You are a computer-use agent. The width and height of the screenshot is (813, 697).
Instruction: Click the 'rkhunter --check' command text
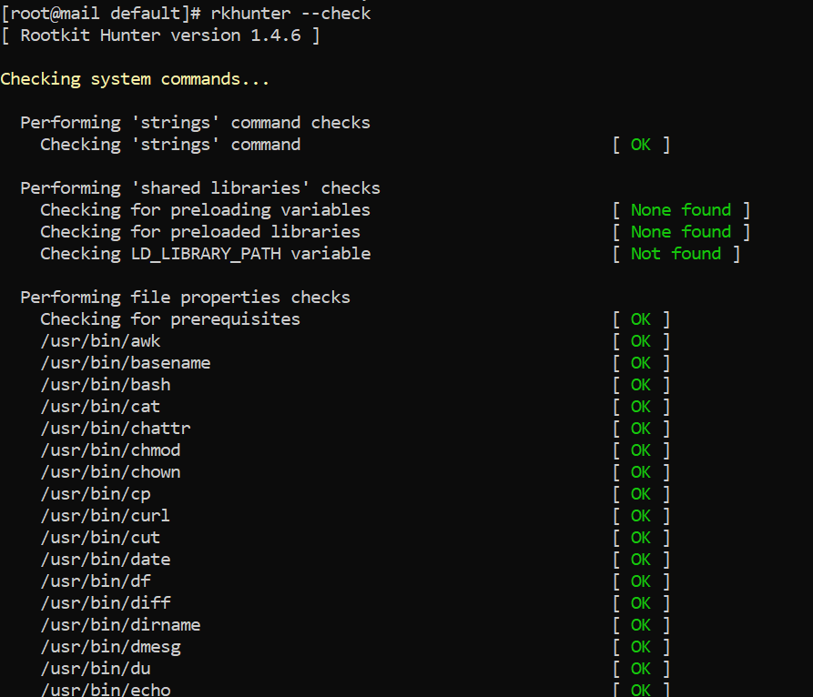pyautogui.click(x=290, y=14)
